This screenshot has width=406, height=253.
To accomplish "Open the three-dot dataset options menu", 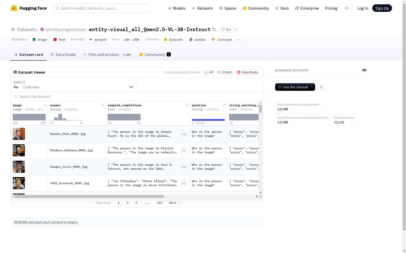I will point(321,87).
